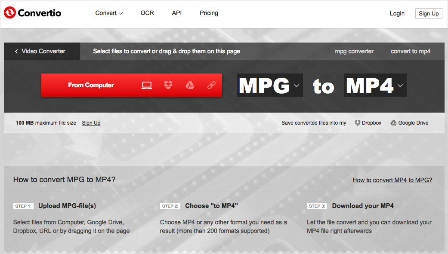Open the convert to mp4 link
The width and height of the screenshot is (448, 254).
pos(411,52)
